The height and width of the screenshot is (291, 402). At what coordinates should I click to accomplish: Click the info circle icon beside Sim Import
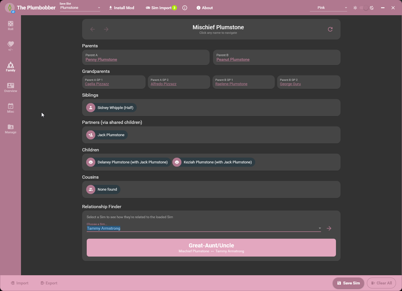click(x=185, y=8)
